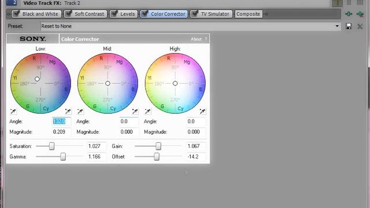Screen dimensions: 370x208
Task: Pick High complementary color eyedropper
Action: pyautogui.click(x=148, y=112)
